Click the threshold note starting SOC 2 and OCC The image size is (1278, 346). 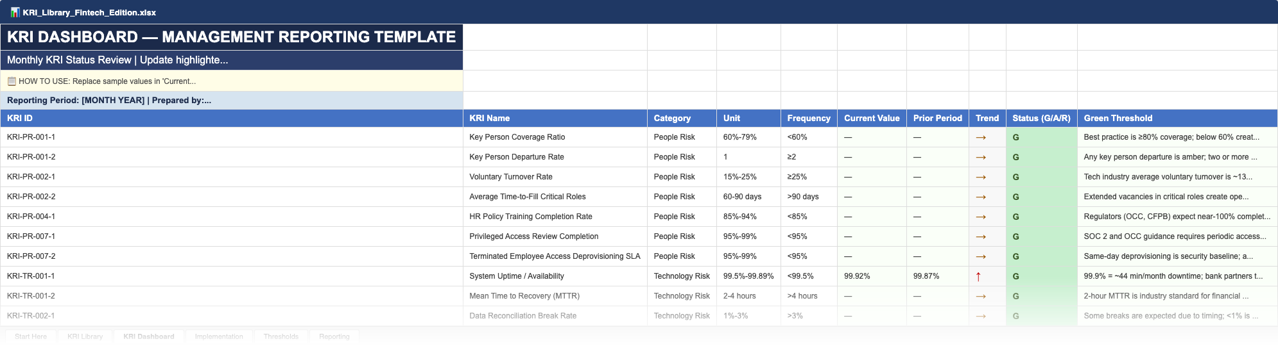coord(1177,236)
